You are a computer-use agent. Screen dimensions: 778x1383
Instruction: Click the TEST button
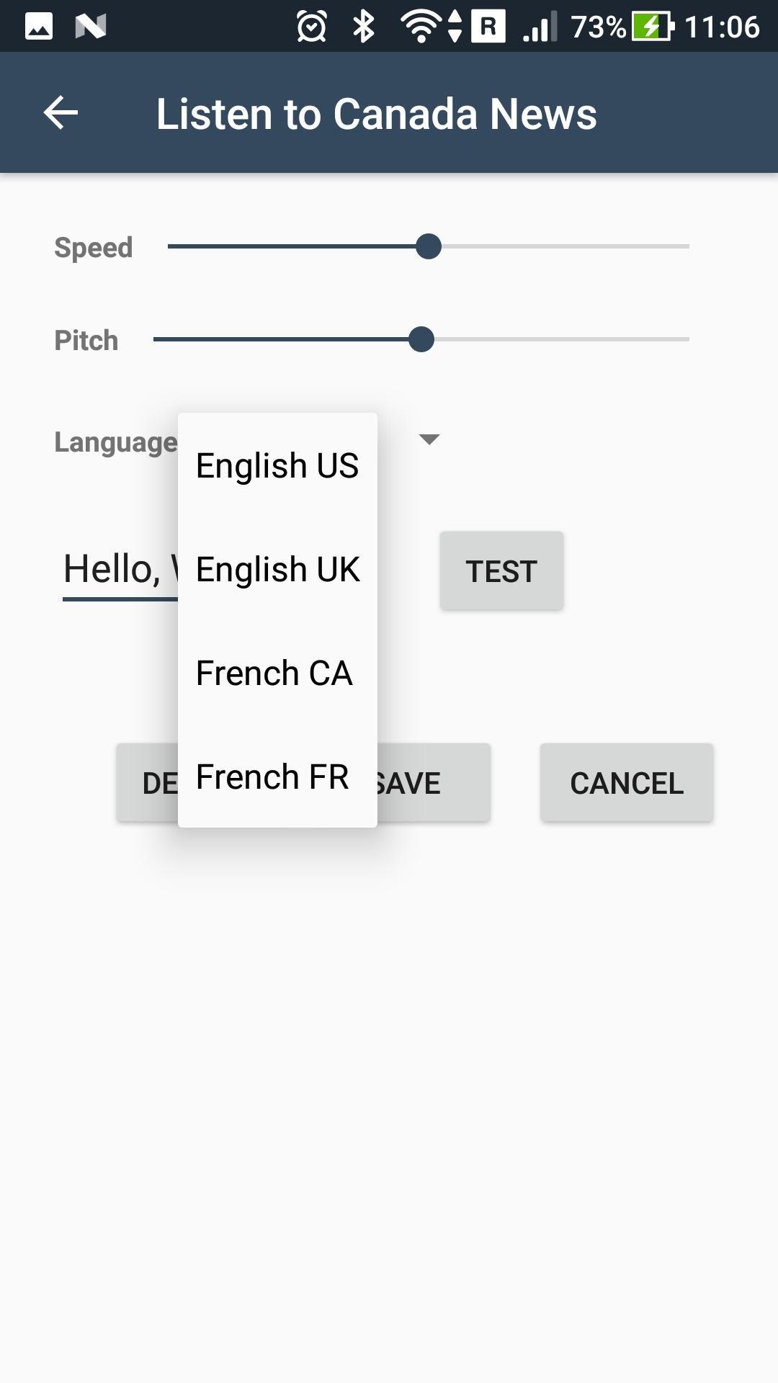click(x=501, y=571)
